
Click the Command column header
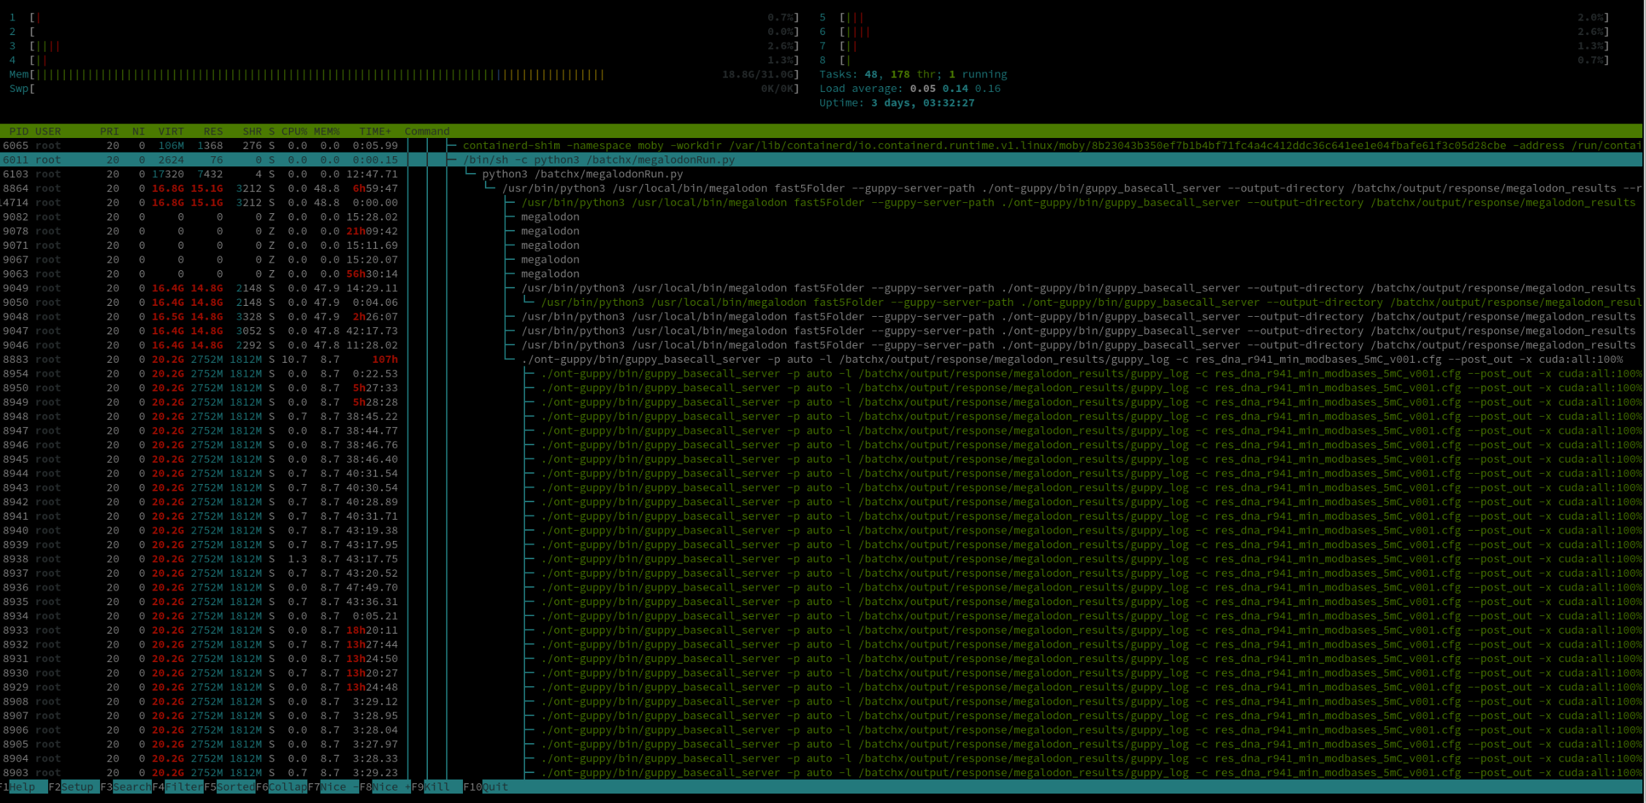pyautogui.click(x=427, y=131)
